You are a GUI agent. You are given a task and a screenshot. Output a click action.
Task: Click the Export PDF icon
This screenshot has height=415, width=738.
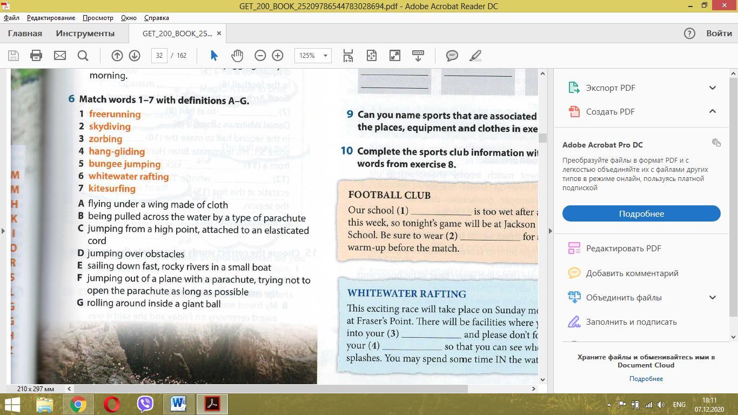click(574, 88)
